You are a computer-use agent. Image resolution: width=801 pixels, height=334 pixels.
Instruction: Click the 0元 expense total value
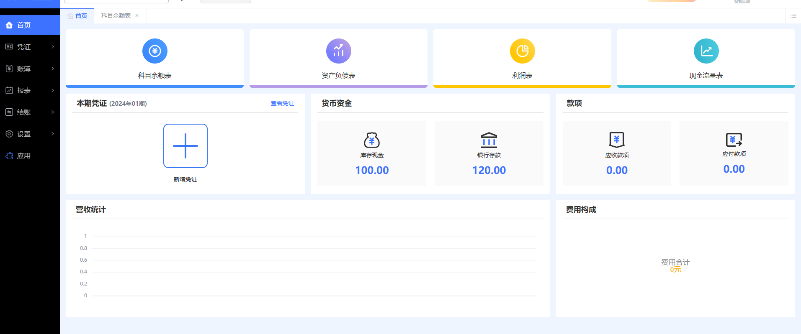pos(675,270)
